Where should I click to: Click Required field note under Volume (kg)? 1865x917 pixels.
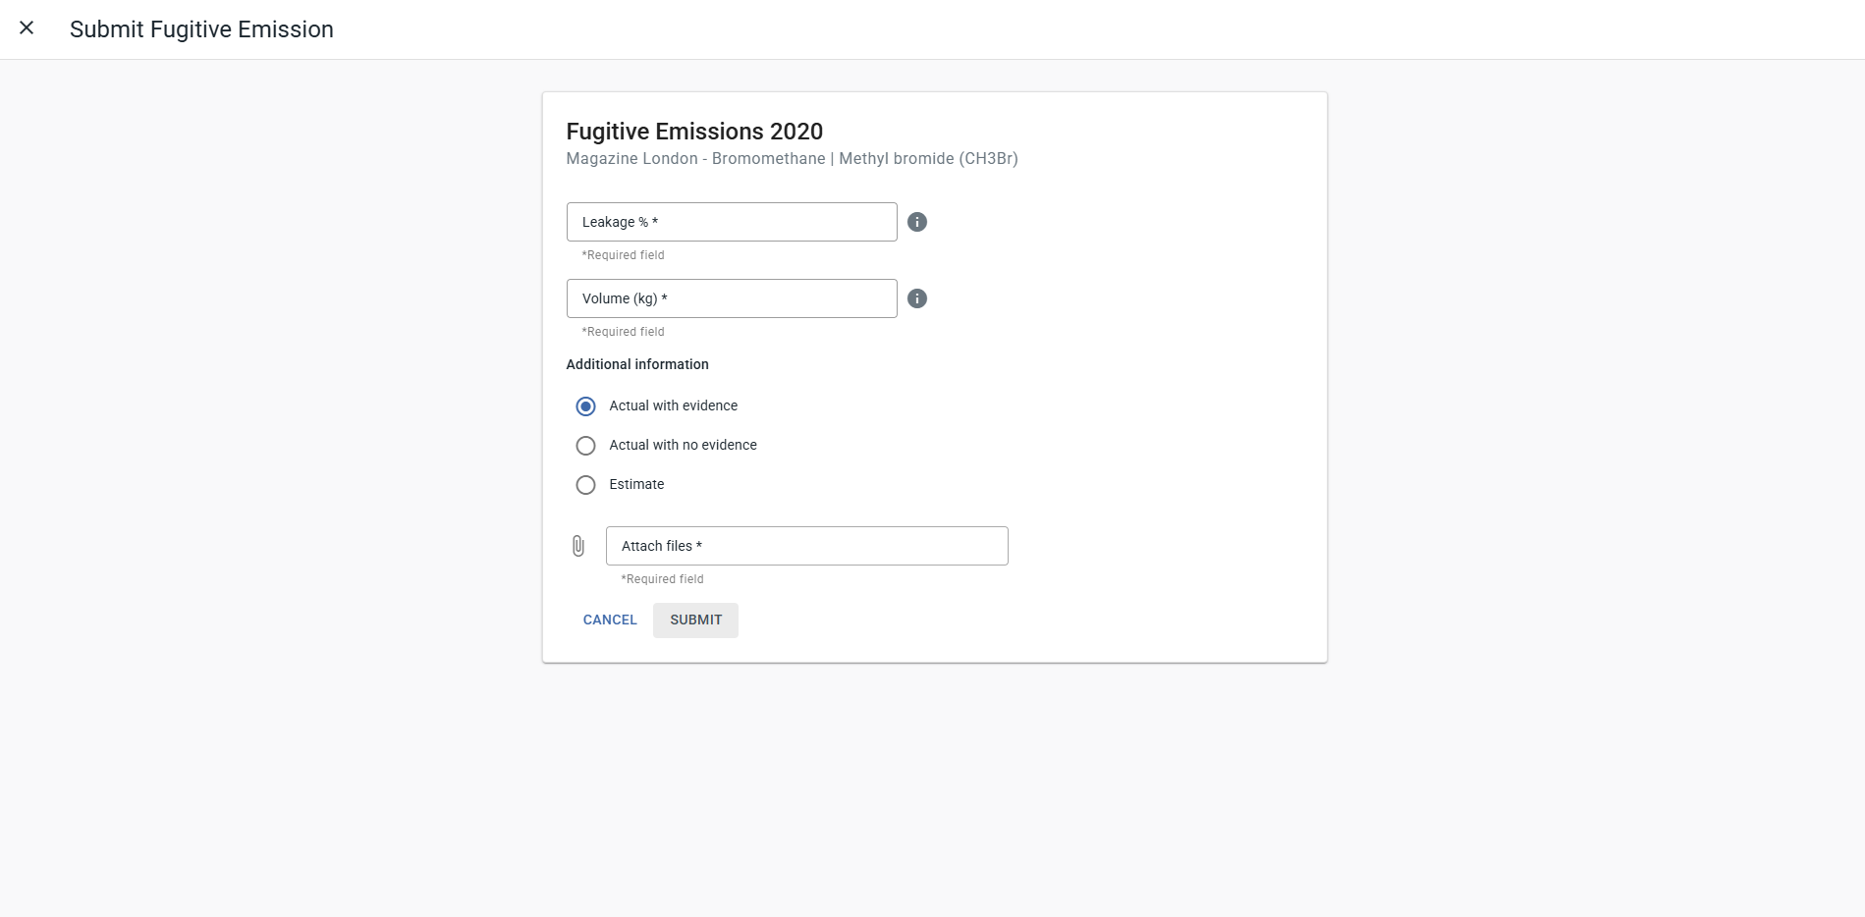pyautogui.click(x=624, y=332)
